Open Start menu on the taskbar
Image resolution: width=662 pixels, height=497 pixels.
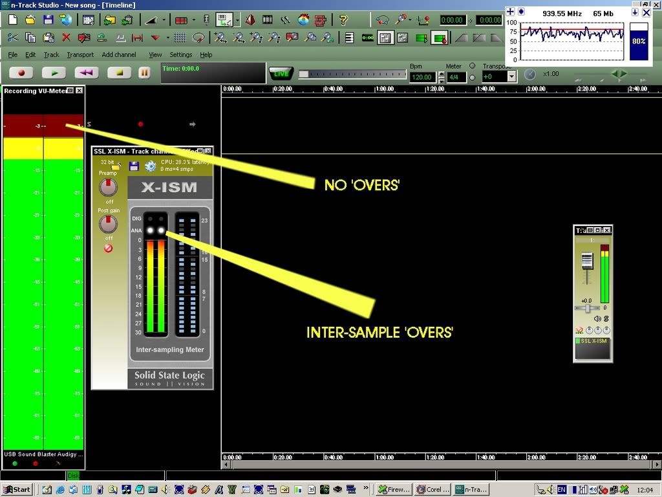coord(17,489)
